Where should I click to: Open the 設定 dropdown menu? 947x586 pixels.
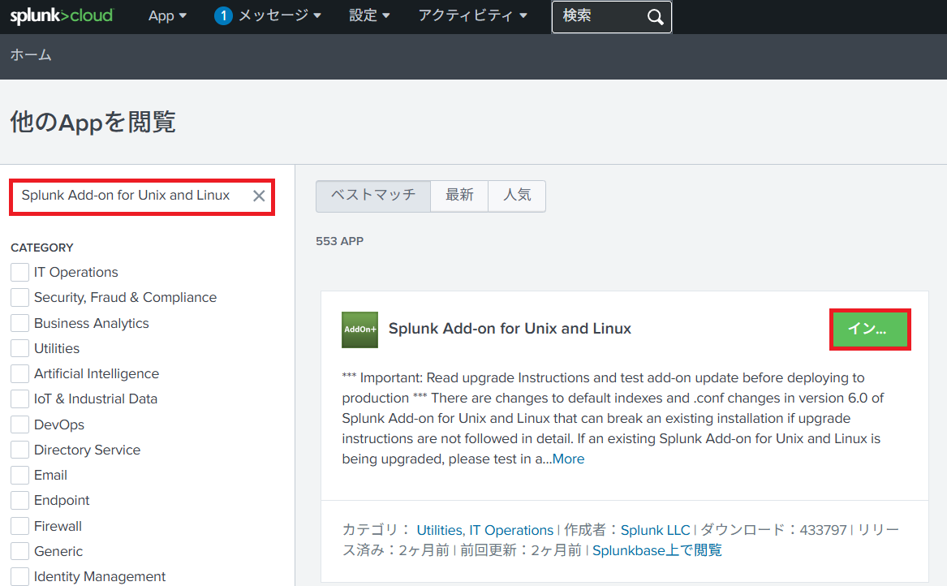[369, 15]
